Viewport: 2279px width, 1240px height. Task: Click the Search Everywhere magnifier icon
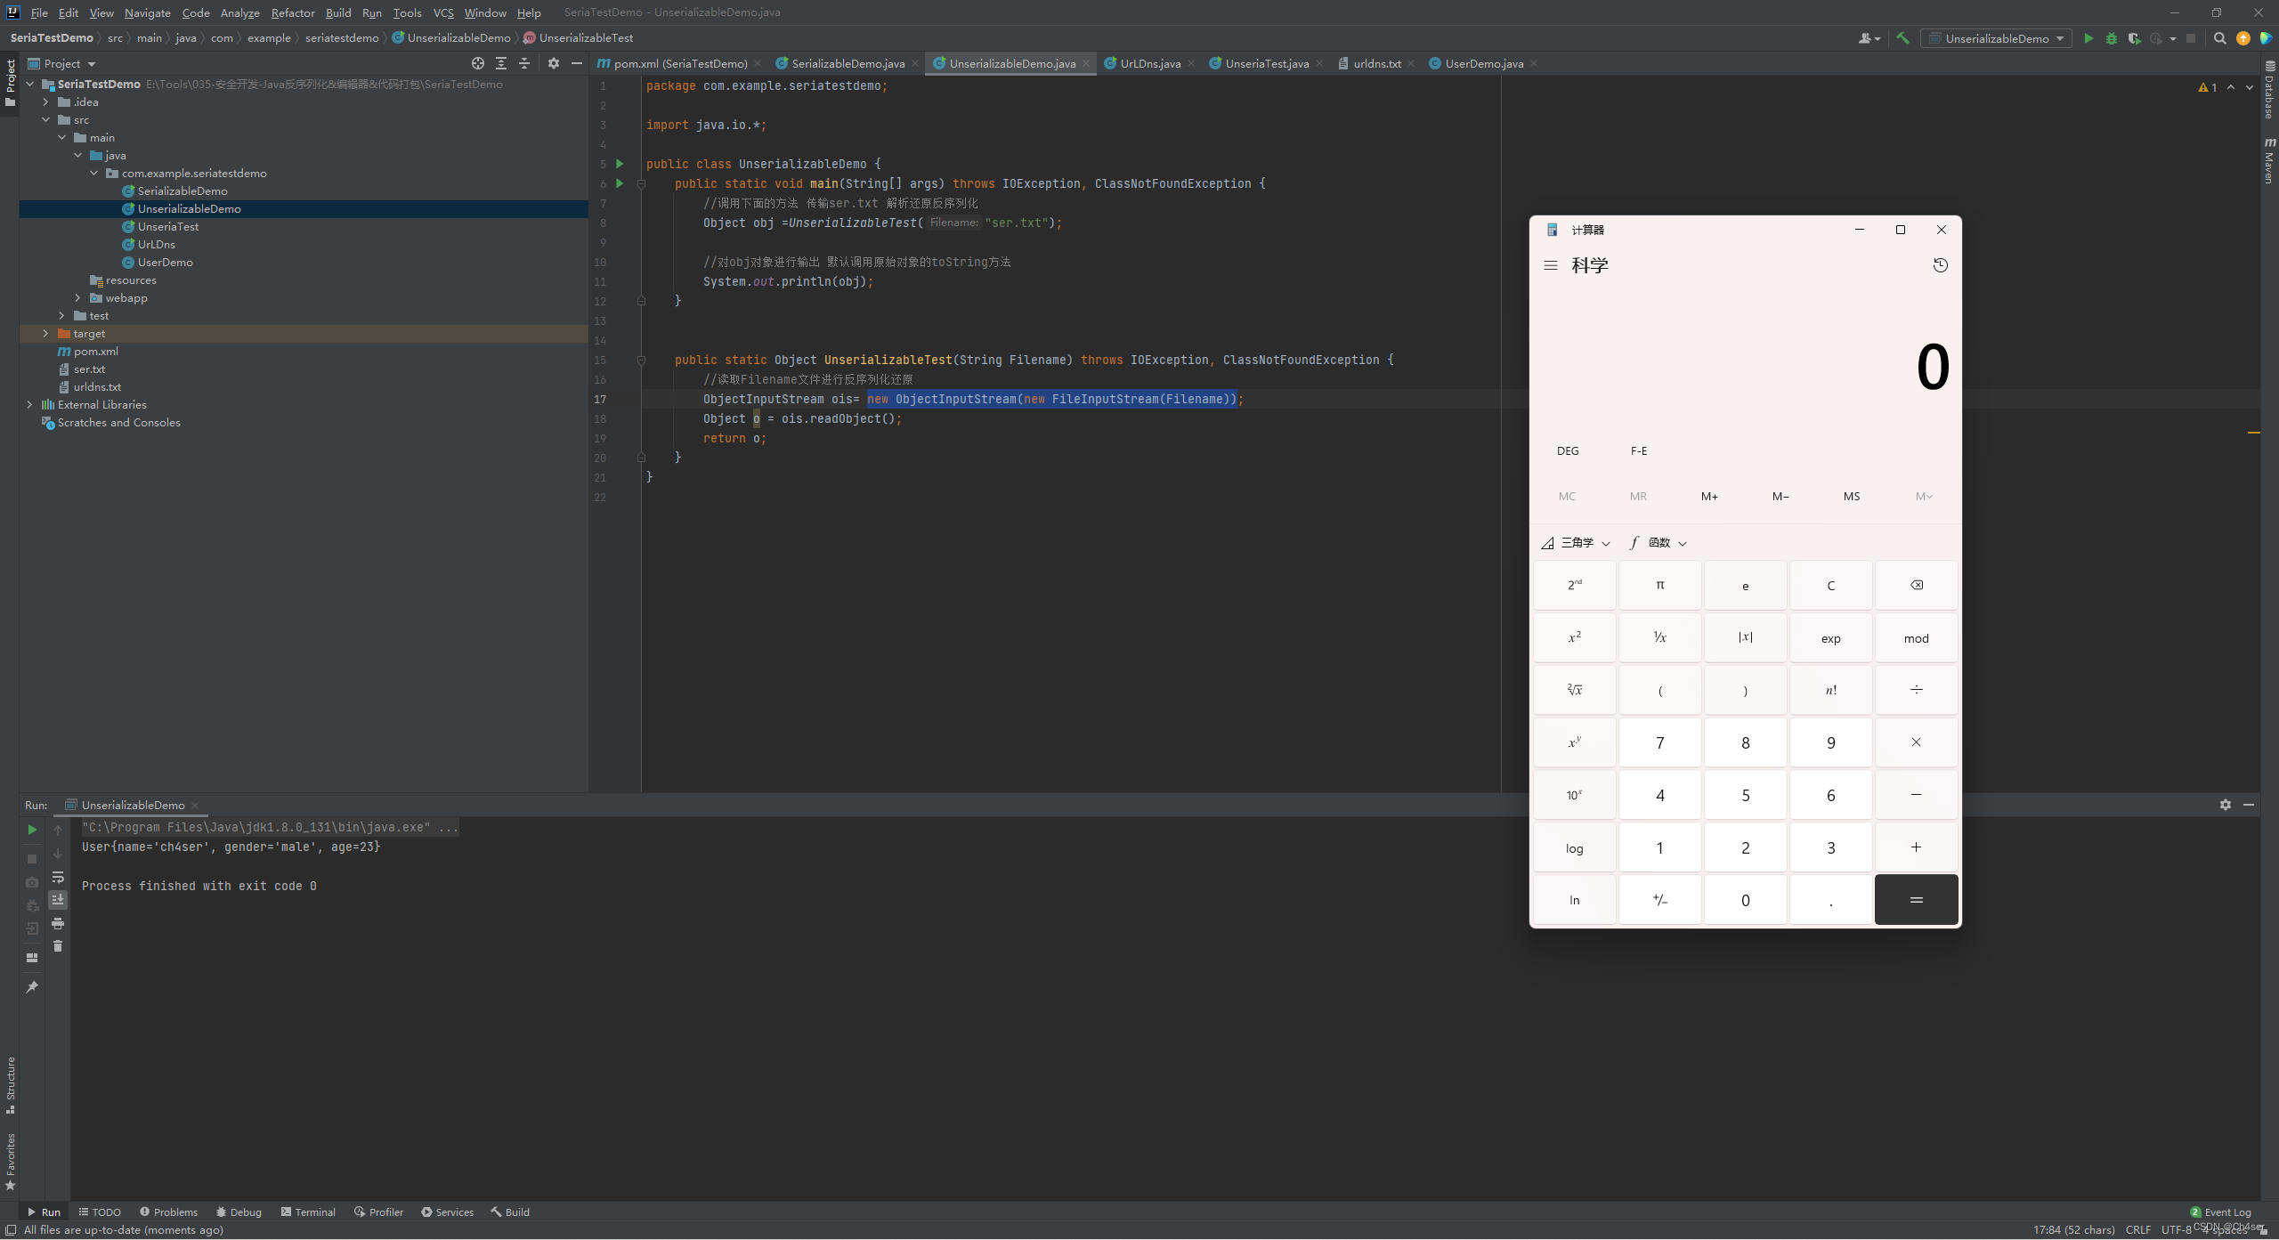(2219, 38)
